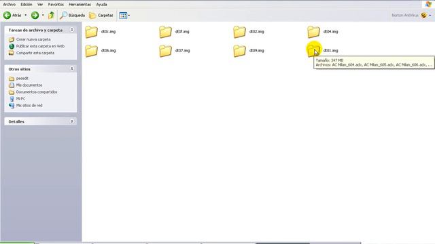435x244 pixels.
Task: Click the dt0f.img name label
Action: click(182, 32)
